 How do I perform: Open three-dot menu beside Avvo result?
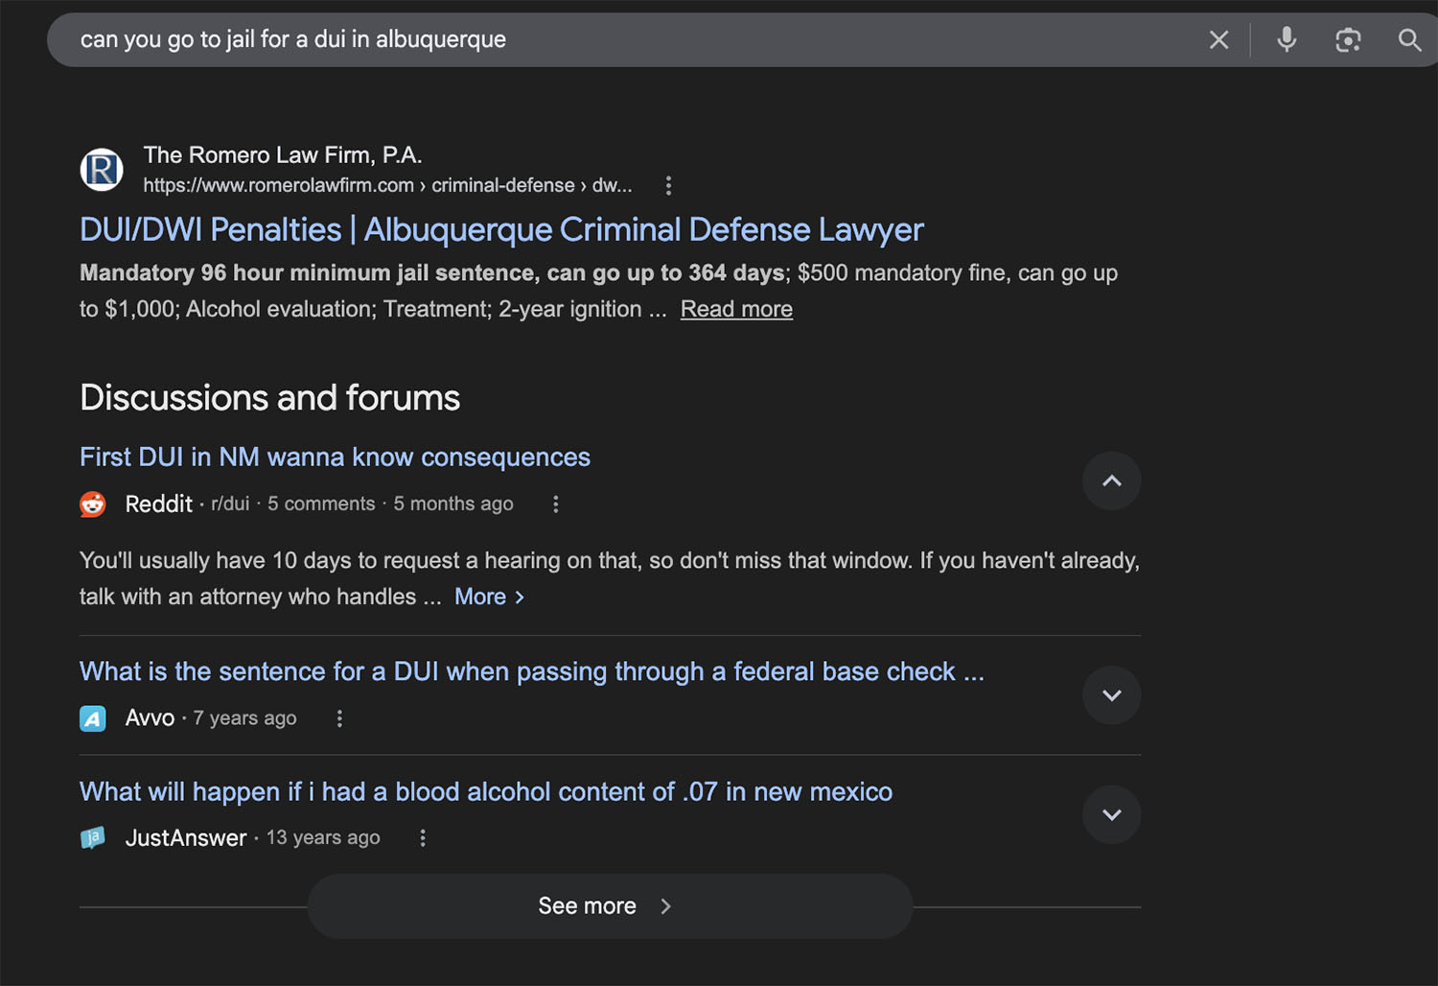(x=339, y=718)
